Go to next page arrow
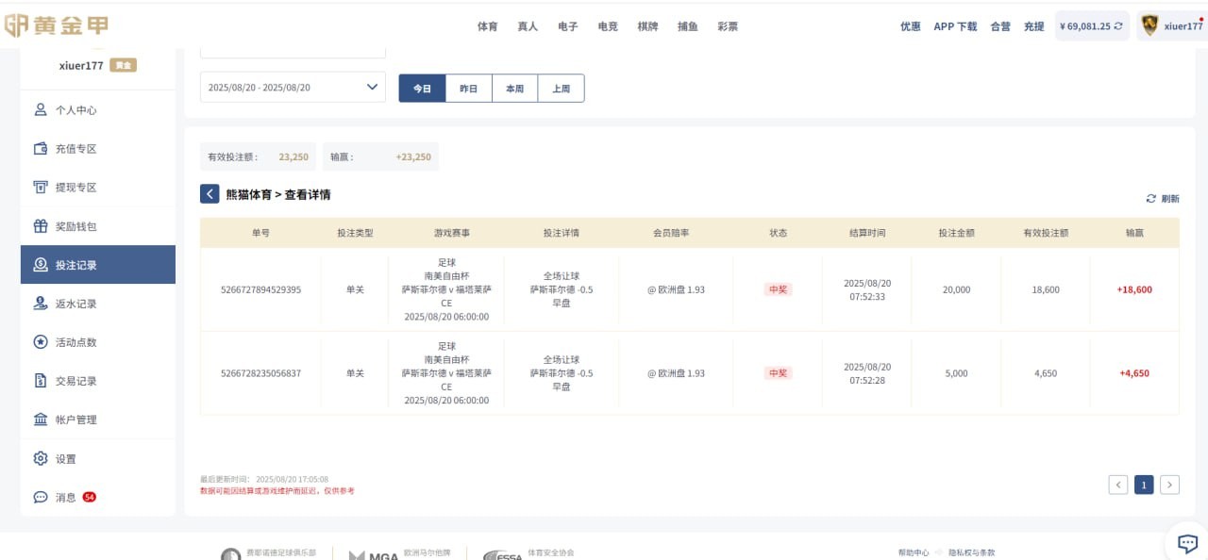Screen dimensions: 1208x560 pos(1169,485)
